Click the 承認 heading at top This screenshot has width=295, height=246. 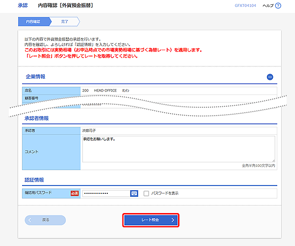23,5
